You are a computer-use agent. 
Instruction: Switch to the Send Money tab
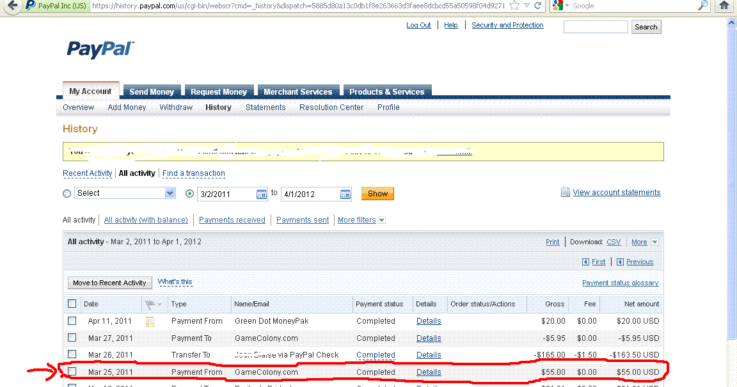[x=152, y=91]
